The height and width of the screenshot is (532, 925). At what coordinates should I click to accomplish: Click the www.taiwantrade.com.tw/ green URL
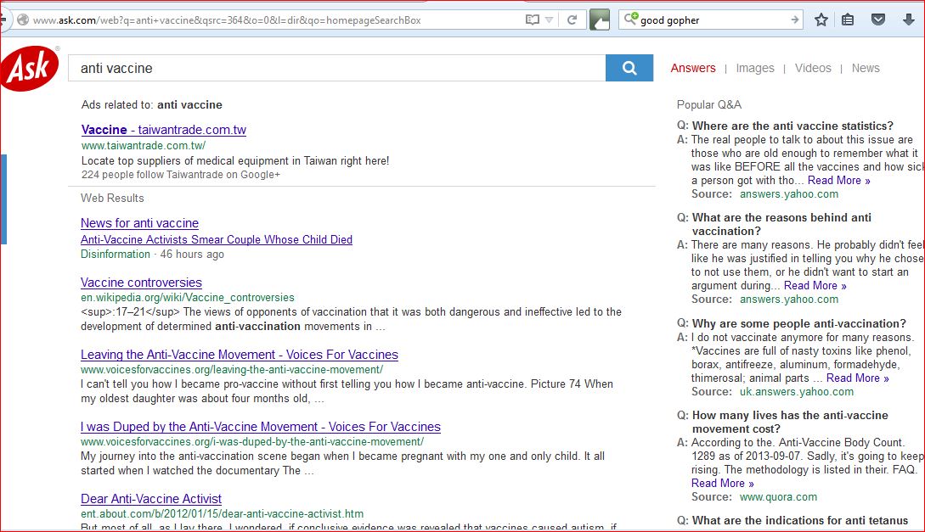(144, 146)
